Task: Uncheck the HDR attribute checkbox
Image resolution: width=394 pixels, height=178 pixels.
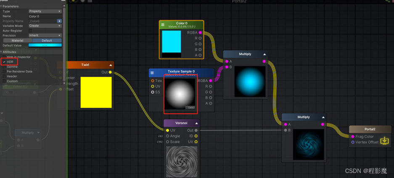Action: pyautogui.click(x=4, y=62)
